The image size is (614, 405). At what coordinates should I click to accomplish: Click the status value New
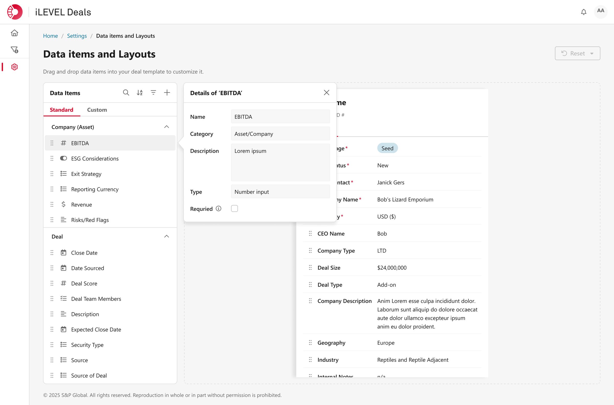[x=383, y=165]
